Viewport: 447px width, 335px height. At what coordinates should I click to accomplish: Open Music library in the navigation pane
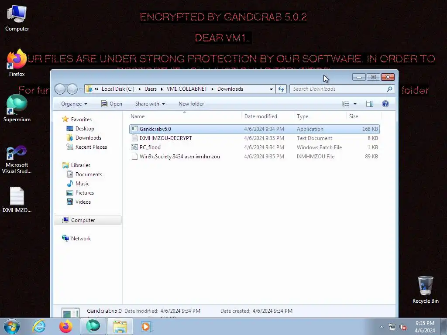(x=83, y=184)
